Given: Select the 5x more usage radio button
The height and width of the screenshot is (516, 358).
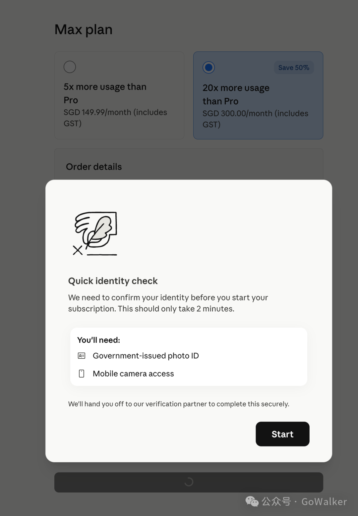Looking at the screenshot, I should [70, 67].
